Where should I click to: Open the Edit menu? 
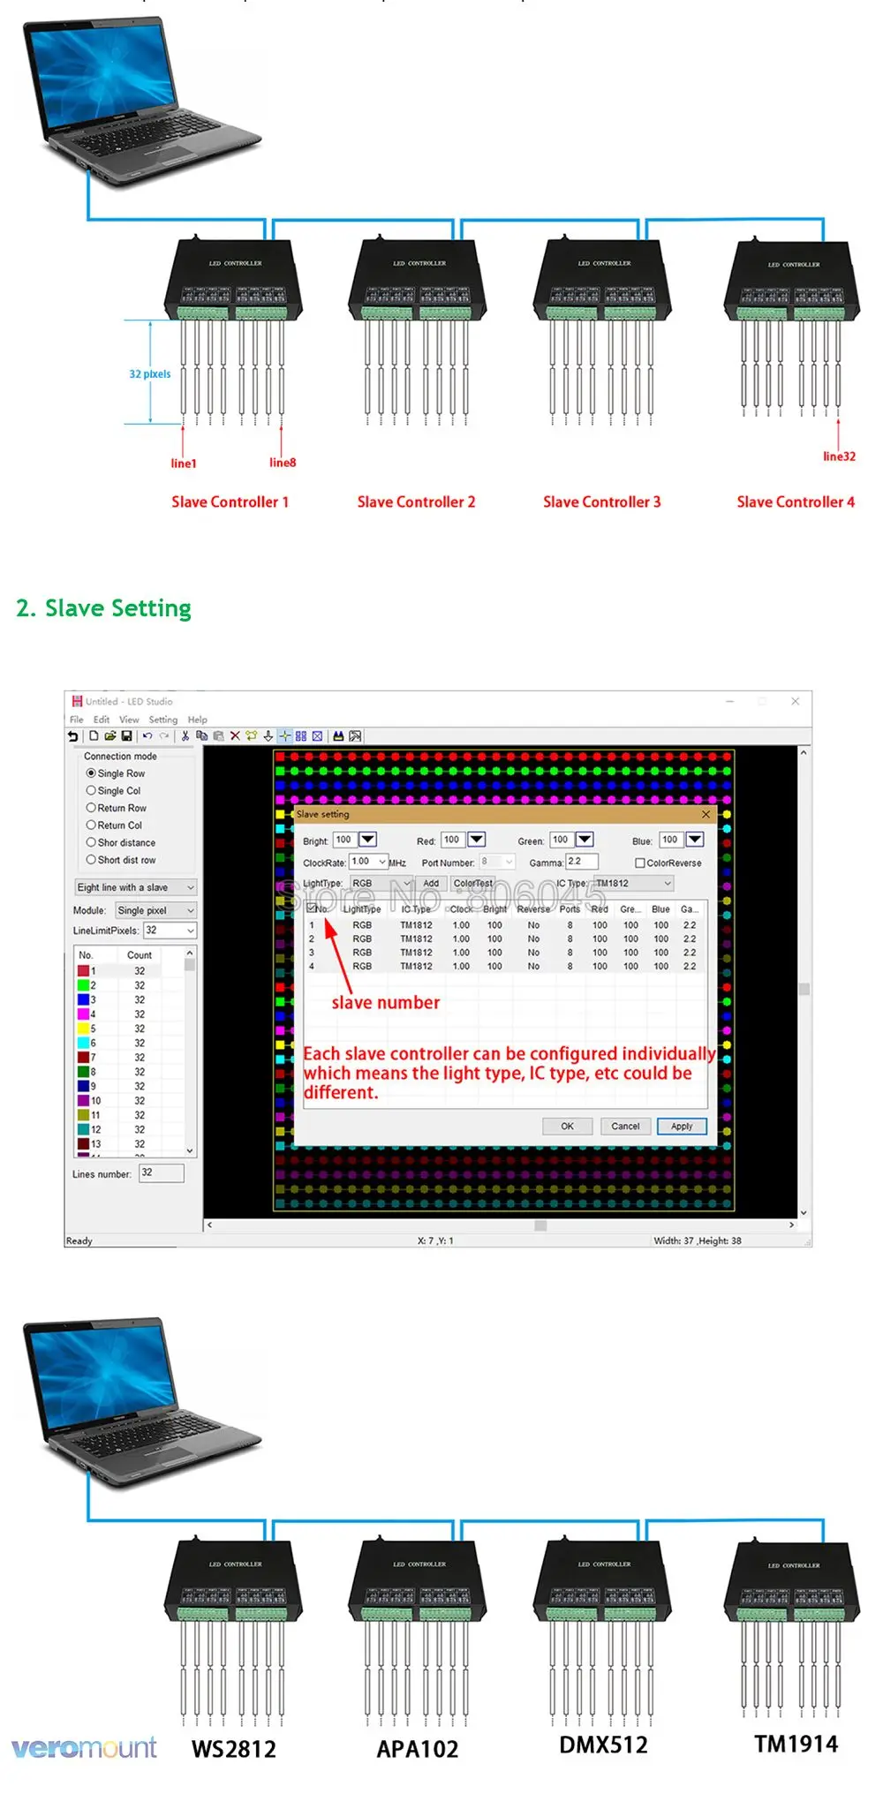(102, 720)
